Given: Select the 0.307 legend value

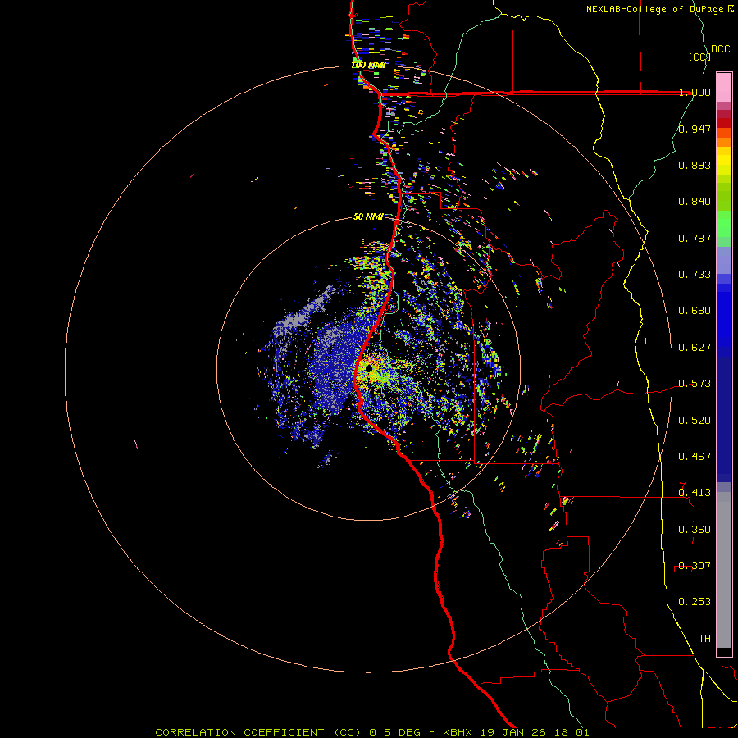Looking at the screenshot, I should pyautogui.click(x=695, y=565).
